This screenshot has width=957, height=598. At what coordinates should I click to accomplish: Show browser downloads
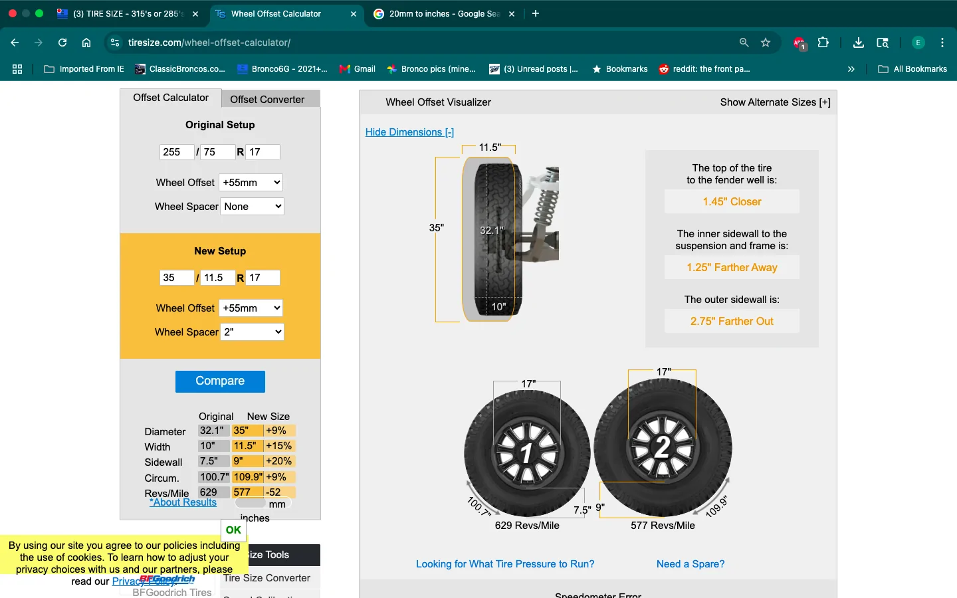point(859,43)
